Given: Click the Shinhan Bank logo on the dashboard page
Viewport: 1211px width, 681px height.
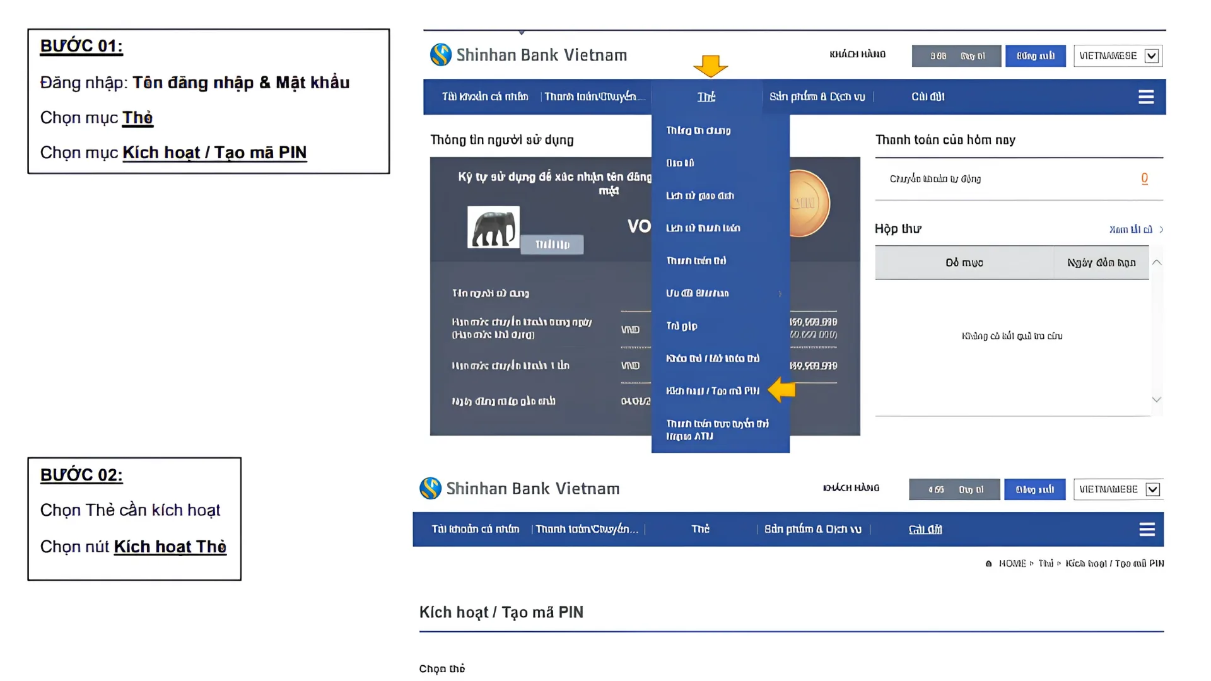Looking at the screenshot, I should 529,55.
